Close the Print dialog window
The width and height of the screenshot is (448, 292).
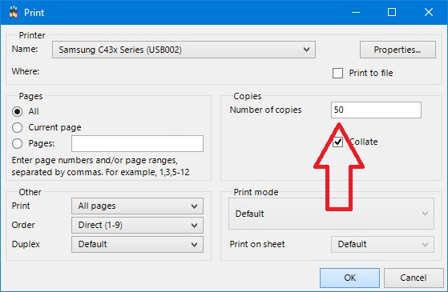click(x=429, y=12)
